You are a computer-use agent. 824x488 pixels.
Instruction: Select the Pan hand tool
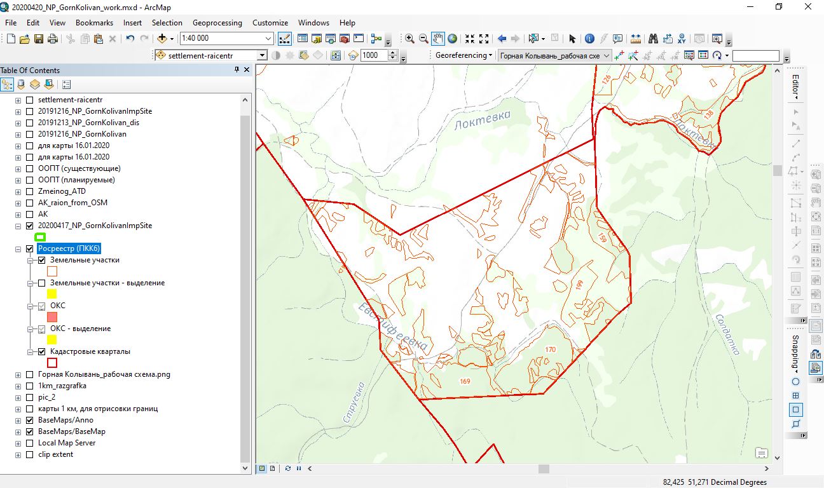(x=438, y=39)
